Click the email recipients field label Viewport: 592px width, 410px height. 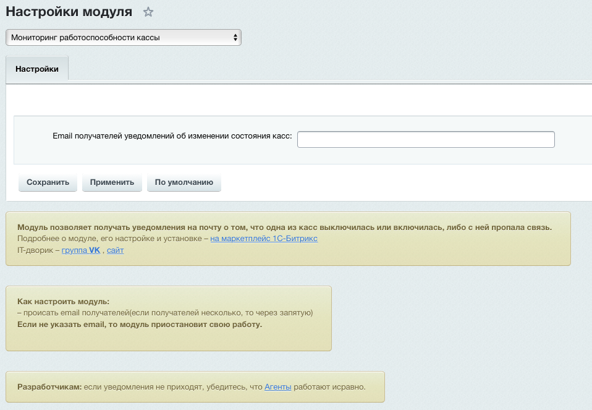click(172, 135)
